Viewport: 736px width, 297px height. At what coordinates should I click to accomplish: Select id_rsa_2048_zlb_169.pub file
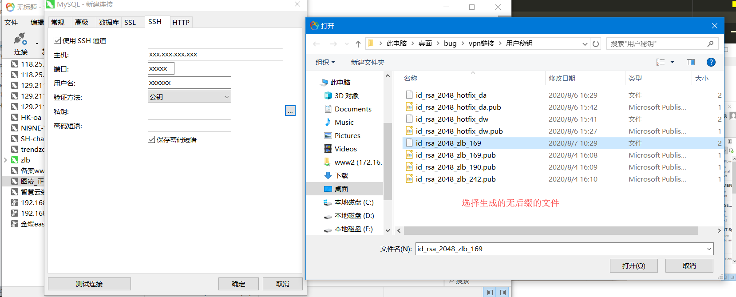tap(455, 155)
